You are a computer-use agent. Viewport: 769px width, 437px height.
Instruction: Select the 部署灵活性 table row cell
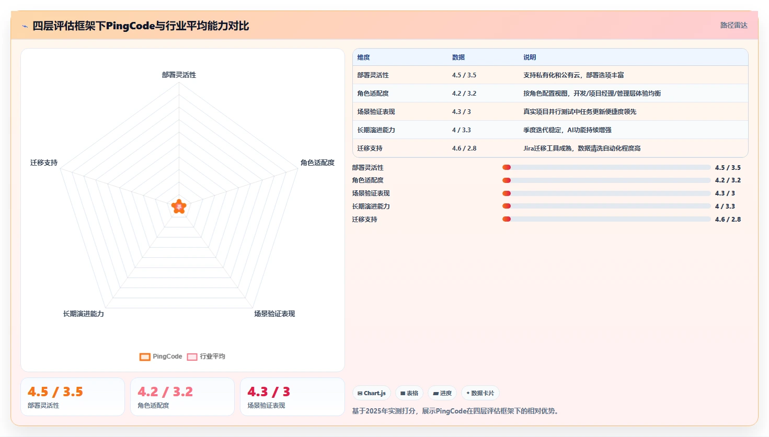[x=373, y=75]
